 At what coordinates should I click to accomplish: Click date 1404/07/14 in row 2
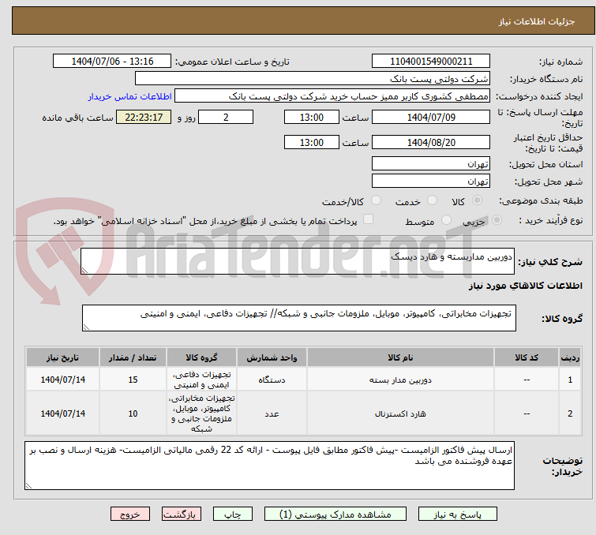click(x=62, y=413)
